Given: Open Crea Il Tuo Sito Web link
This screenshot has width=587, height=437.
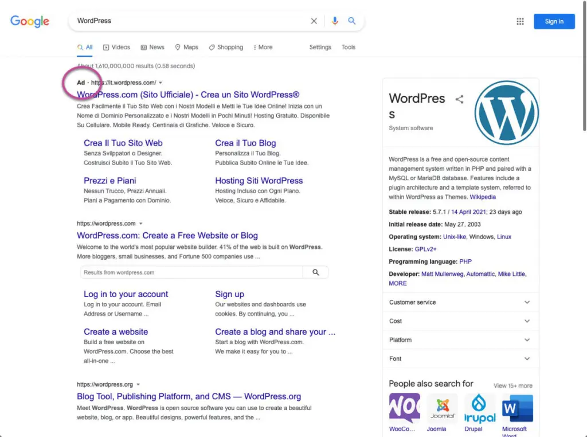Looking at the screenshot, I should point(123,143).
